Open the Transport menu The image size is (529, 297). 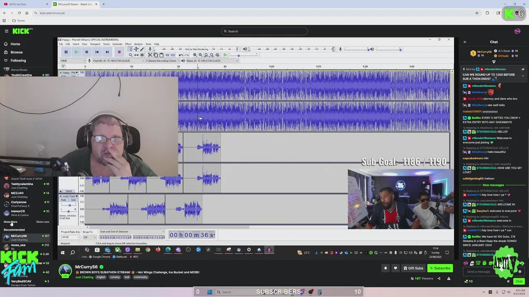(95, 44)
